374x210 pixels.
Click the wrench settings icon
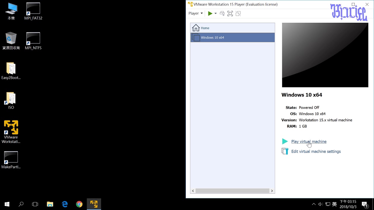(x=285, y=151)
